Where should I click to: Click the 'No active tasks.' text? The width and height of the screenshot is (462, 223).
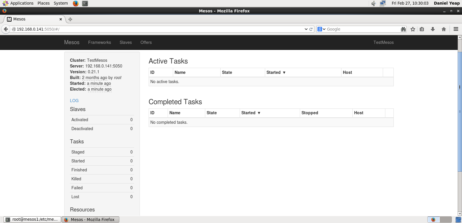tap(165, 82)
